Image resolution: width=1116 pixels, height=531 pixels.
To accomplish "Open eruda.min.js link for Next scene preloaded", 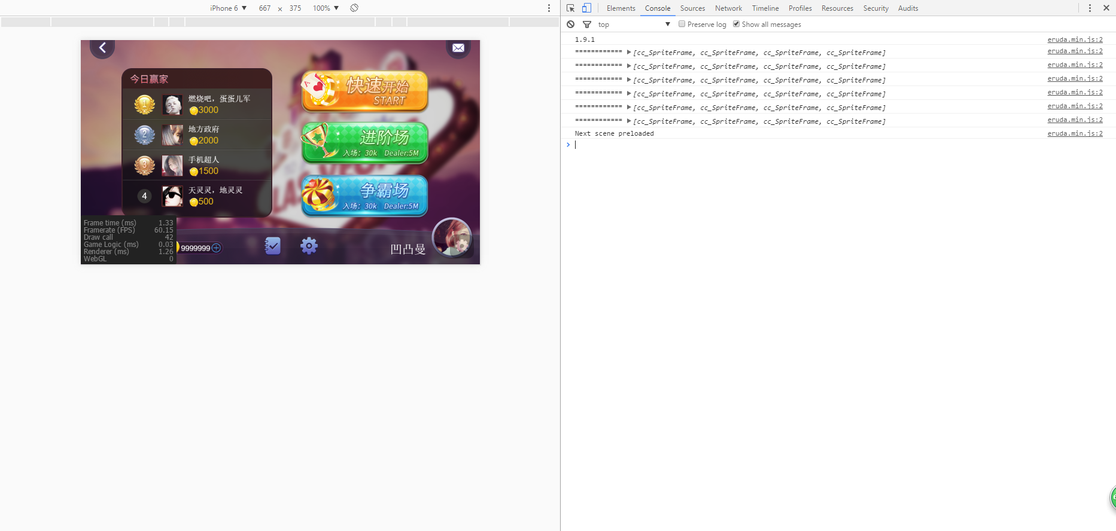I will tap(1075, 133).
